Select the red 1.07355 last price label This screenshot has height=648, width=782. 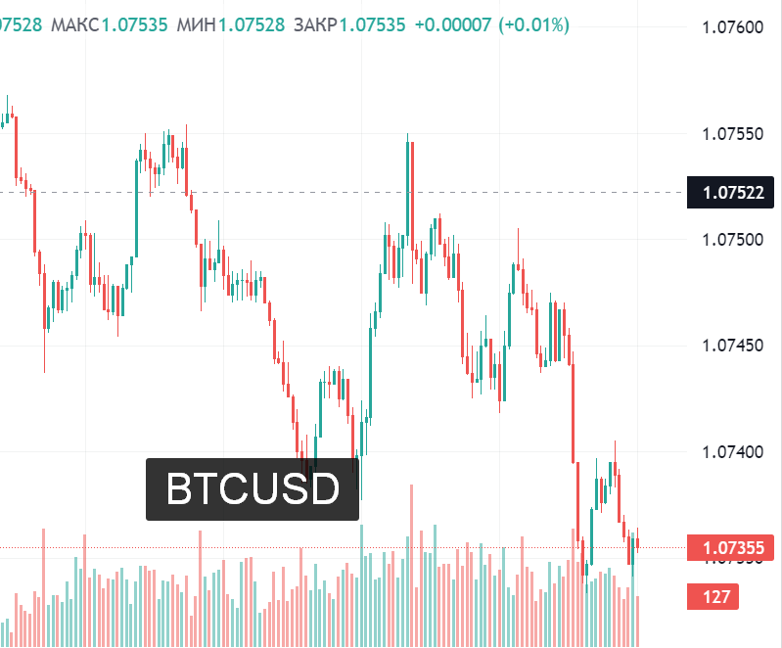(732, 547)
